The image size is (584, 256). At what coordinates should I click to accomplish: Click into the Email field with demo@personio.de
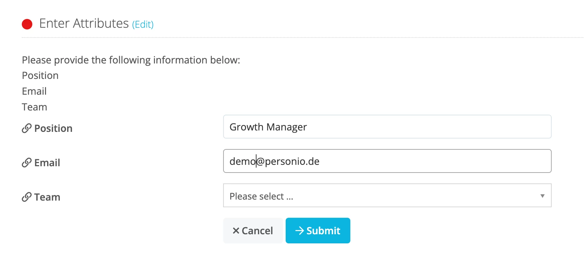[387, 161]
